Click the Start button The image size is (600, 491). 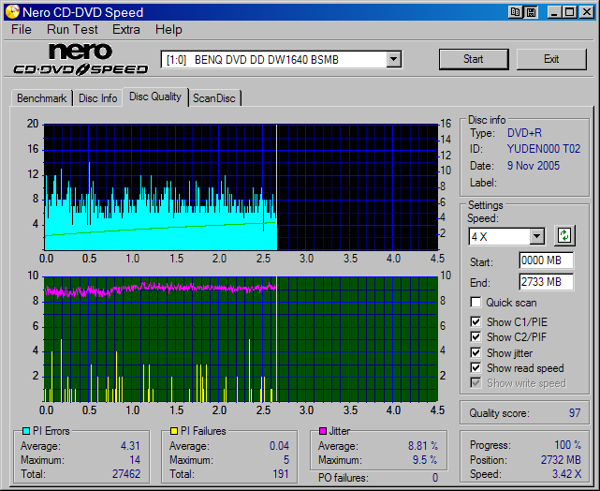coord(474,59)
